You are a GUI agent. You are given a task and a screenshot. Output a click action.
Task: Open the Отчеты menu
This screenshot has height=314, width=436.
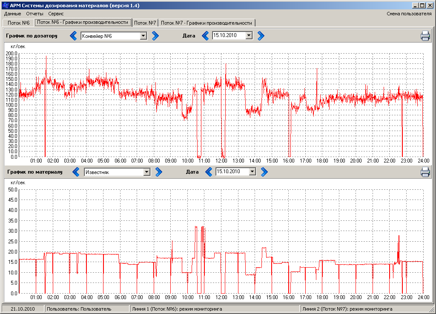click(34, 14)
